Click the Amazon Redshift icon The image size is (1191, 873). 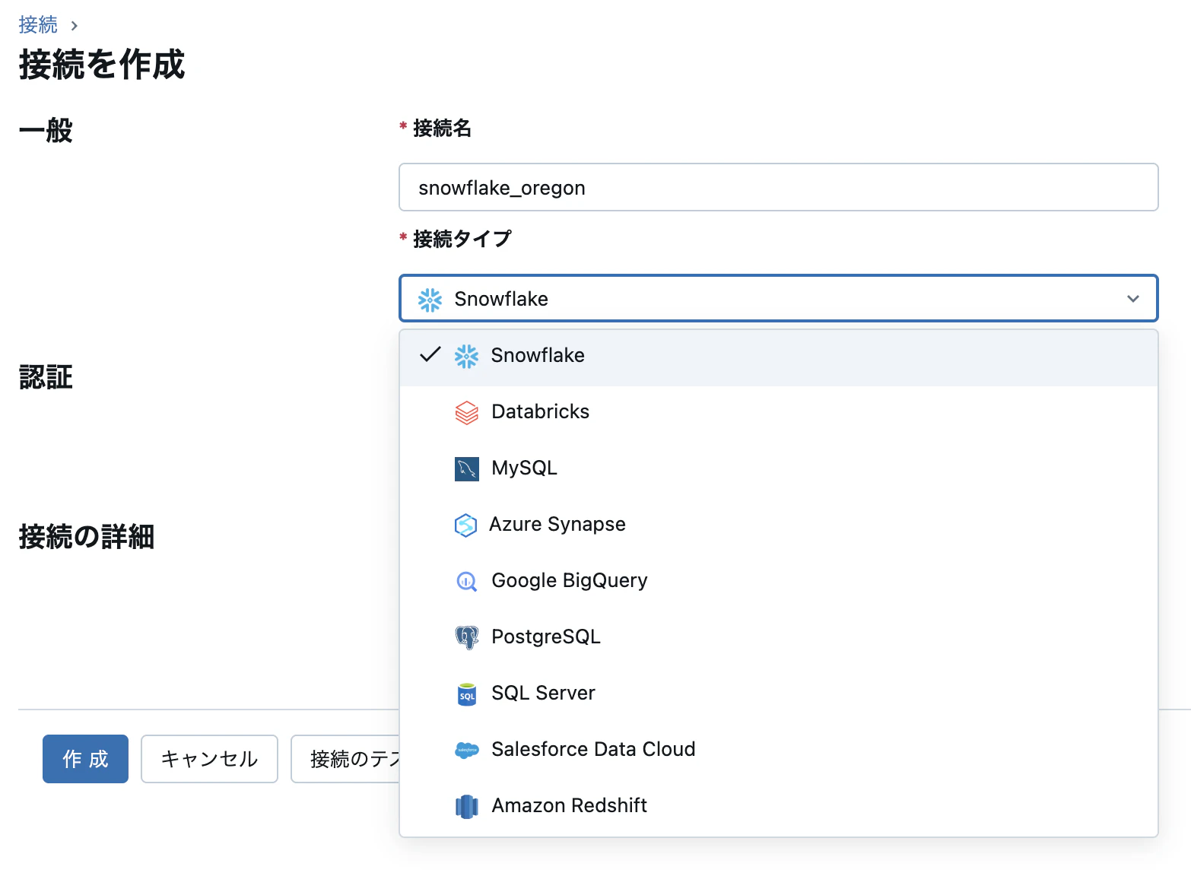coord(466,806)
